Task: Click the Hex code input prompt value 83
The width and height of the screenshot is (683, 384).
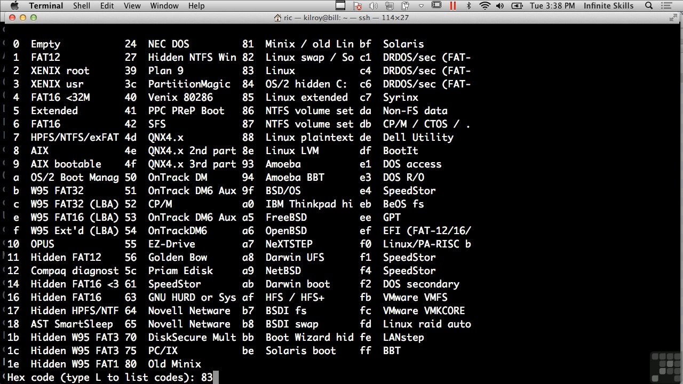Action: (207, 378)
